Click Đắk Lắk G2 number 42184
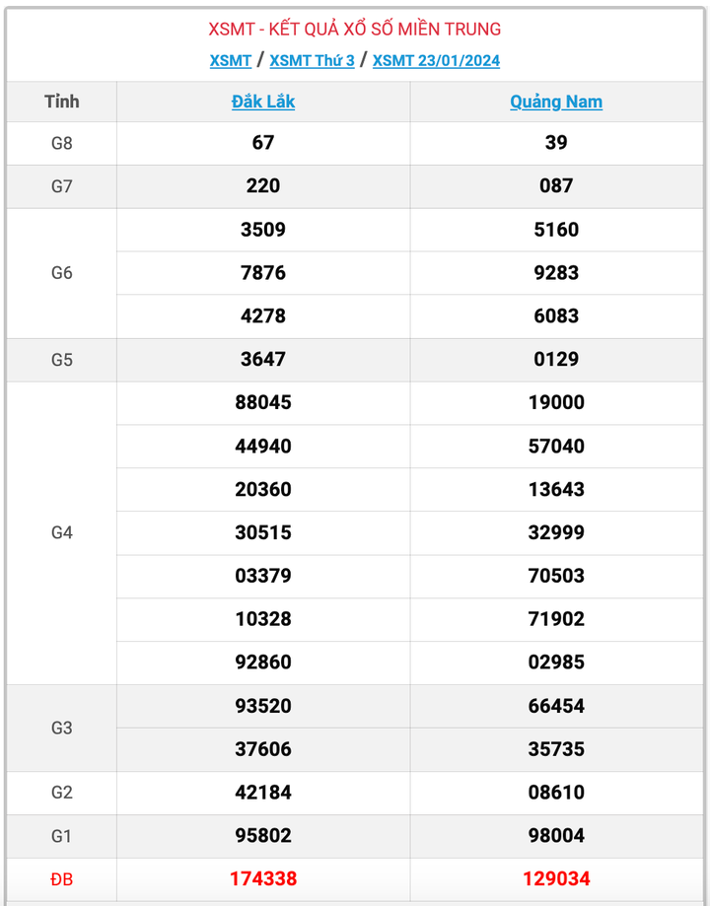 click(263, 792)
